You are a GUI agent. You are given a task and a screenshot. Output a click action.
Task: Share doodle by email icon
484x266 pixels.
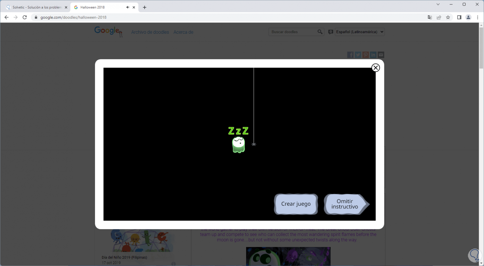click(x=381, y=55)
